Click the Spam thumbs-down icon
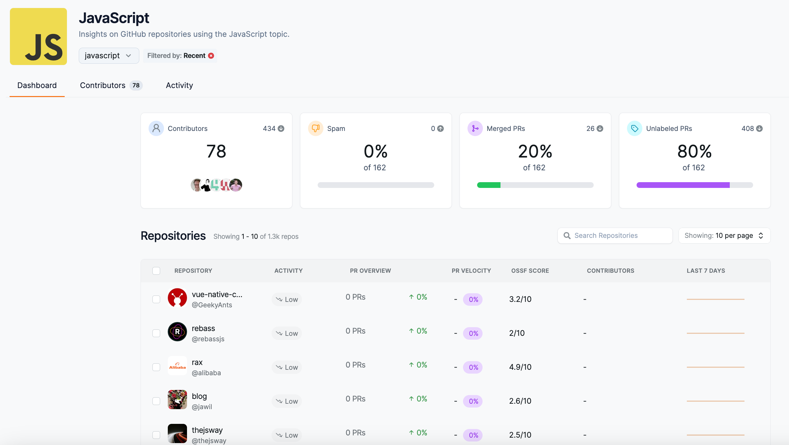This screenshot has height=445, width=789. 316,128
